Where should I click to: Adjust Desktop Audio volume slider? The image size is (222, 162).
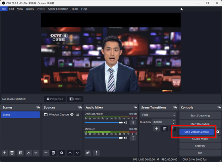click(x=104, y=123)
